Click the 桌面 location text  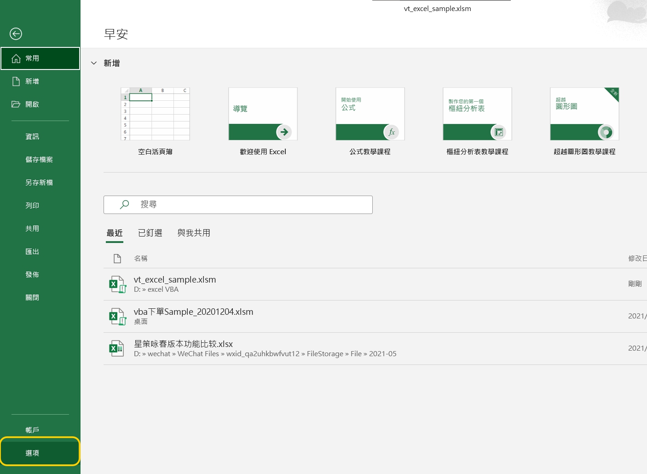click(141, 322)
